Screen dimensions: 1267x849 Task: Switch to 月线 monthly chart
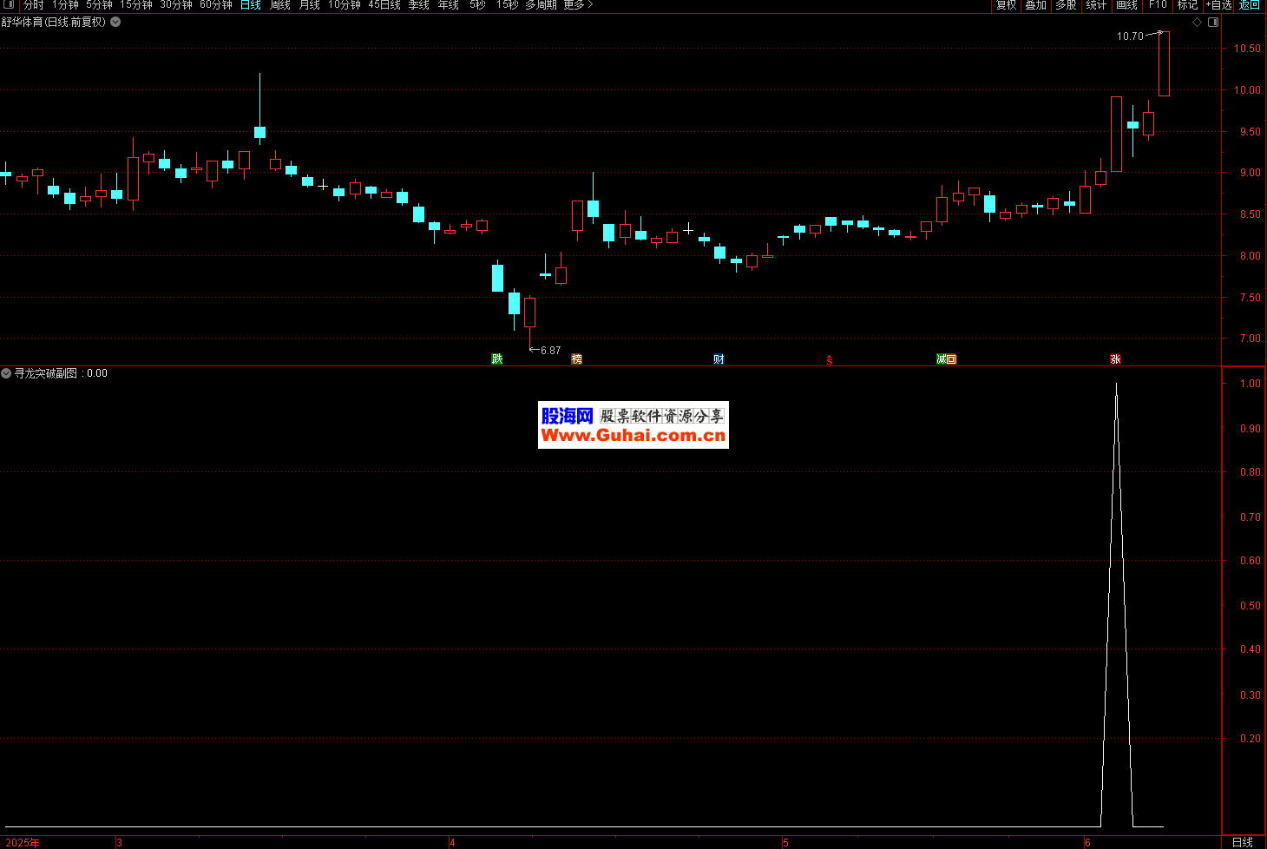point(310,4)
